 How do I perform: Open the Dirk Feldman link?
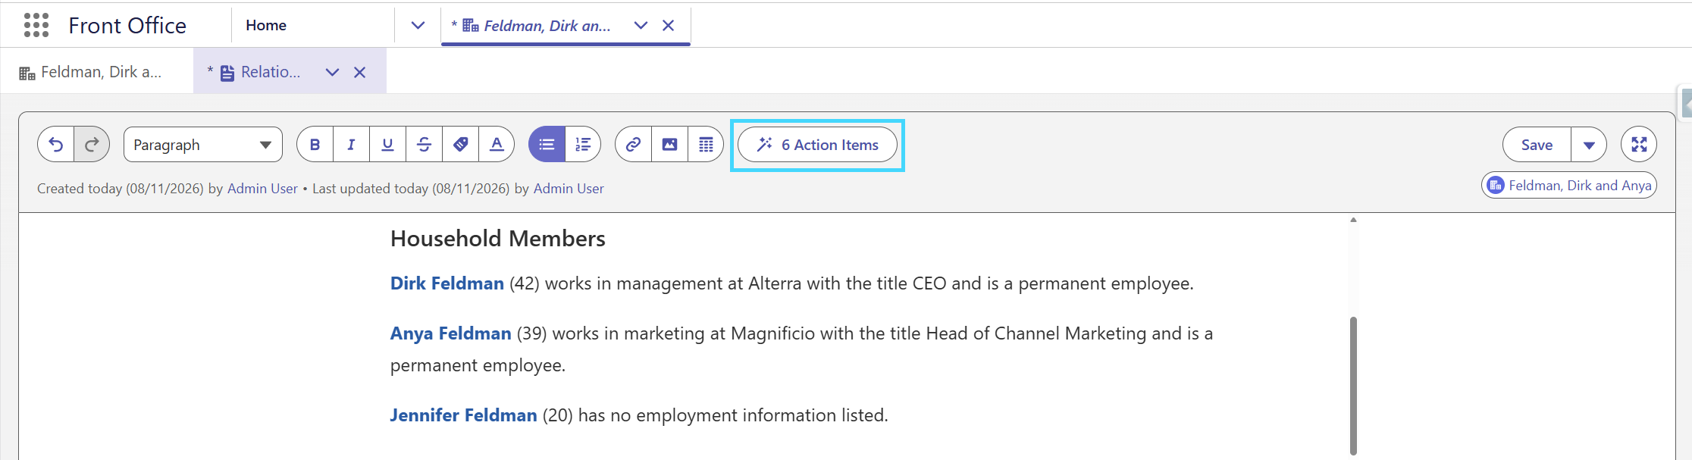446,283
